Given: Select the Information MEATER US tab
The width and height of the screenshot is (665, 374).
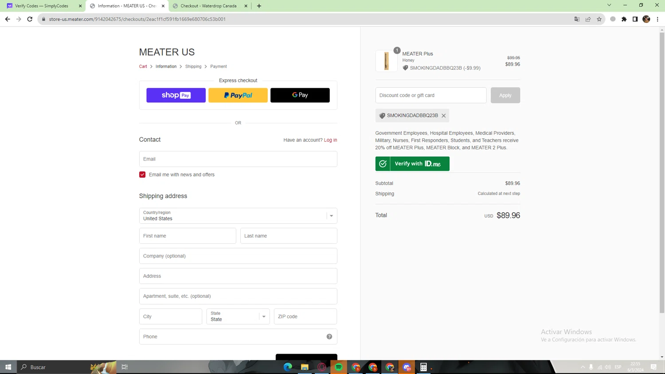Looking at the screenshot, I should click(127, 6).
